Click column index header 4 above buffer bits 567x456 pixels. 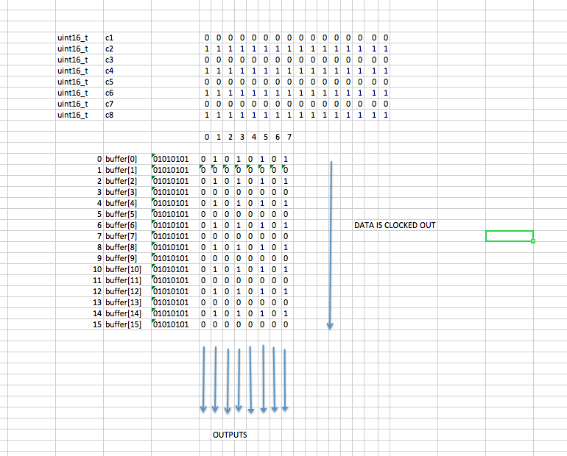pyautogui.click(x=253, y=137)
